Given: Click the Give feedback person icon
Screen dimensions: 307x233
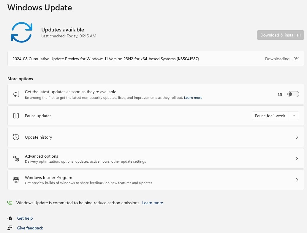Looking at the screenshot, I should click(x=10, y=228).
